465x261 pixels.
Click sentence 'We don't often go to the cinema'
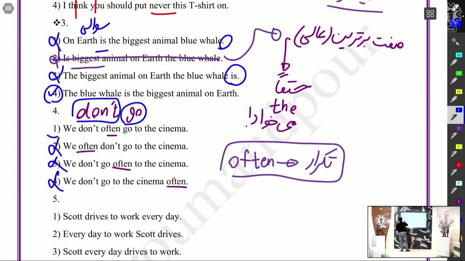(125, 129)
